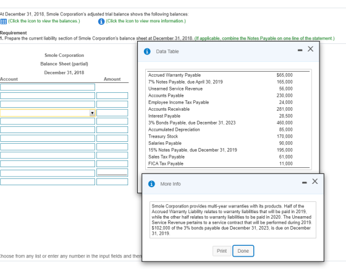Click the 460,000 bonds amount value
Viewport: 346px width, 270px height.
pyautogui.click(x=284, y=123)
